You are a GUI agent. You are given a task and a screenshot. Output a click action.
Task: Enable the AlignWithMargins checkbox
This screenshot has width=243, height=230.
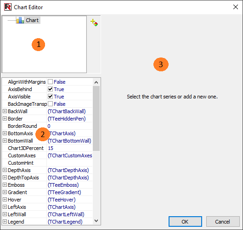click(50, 82)
